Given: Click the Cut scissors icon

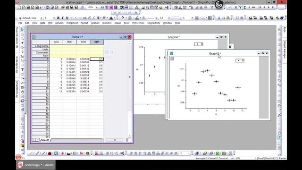Looking at the screenshot, I should pos(219,18).
